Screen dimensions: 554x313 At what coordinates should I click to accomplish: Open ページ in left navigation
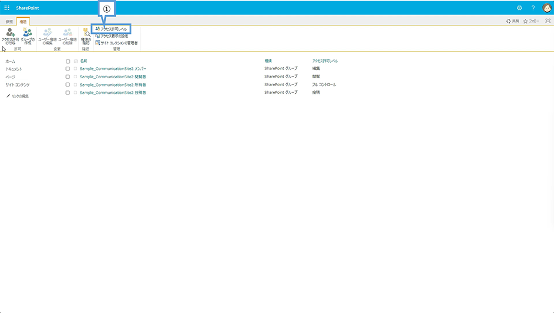pyautogui.click(x=10, y=77)
